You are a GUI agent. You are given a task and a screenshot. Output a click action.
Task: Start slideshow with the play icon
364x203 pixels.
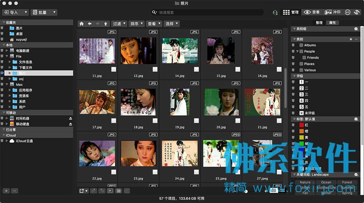pos(110,191)
